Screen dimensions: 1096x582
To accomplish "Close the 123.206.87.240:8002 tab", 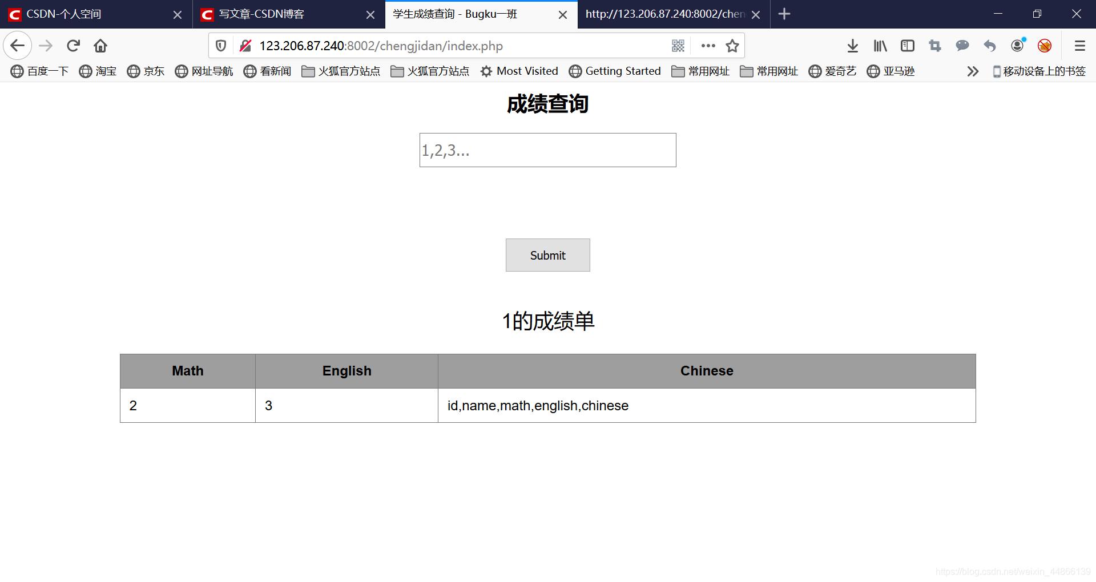I will [x=756, y=15].
